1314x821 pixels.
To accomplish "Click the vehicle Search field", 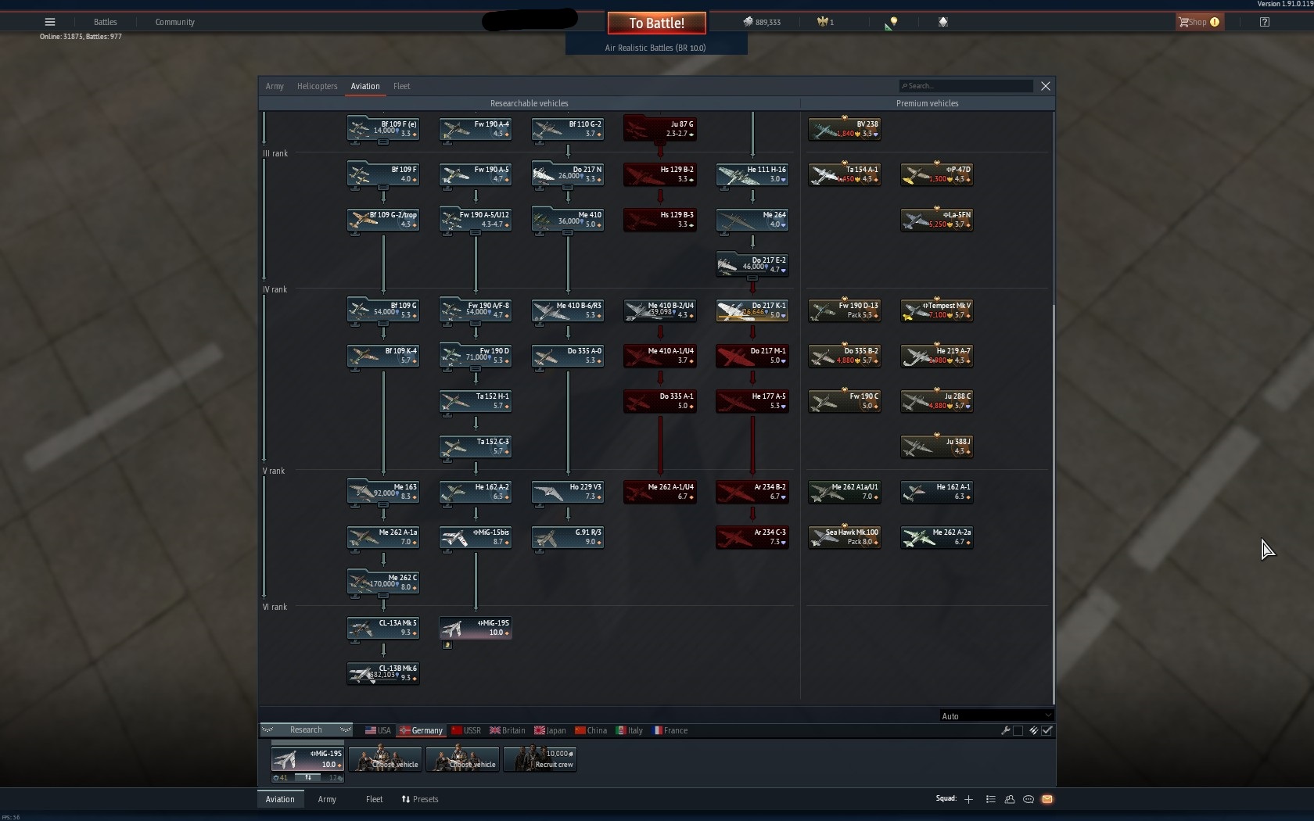I will 966,86.
